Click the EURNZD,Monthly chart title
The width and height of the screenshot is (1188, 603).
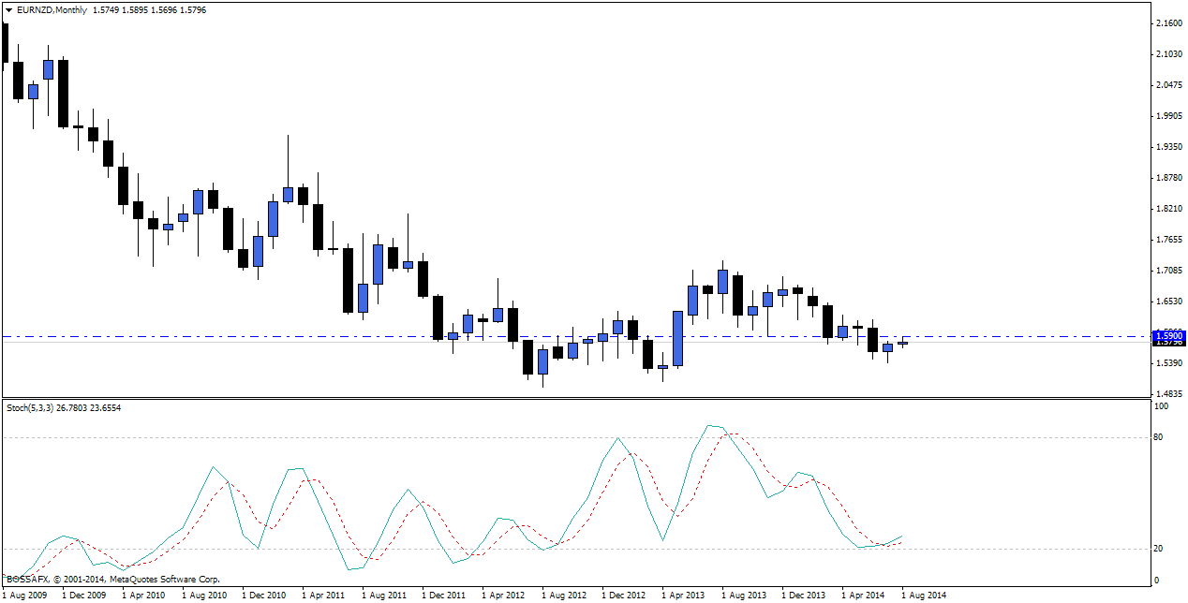point(52,9)
